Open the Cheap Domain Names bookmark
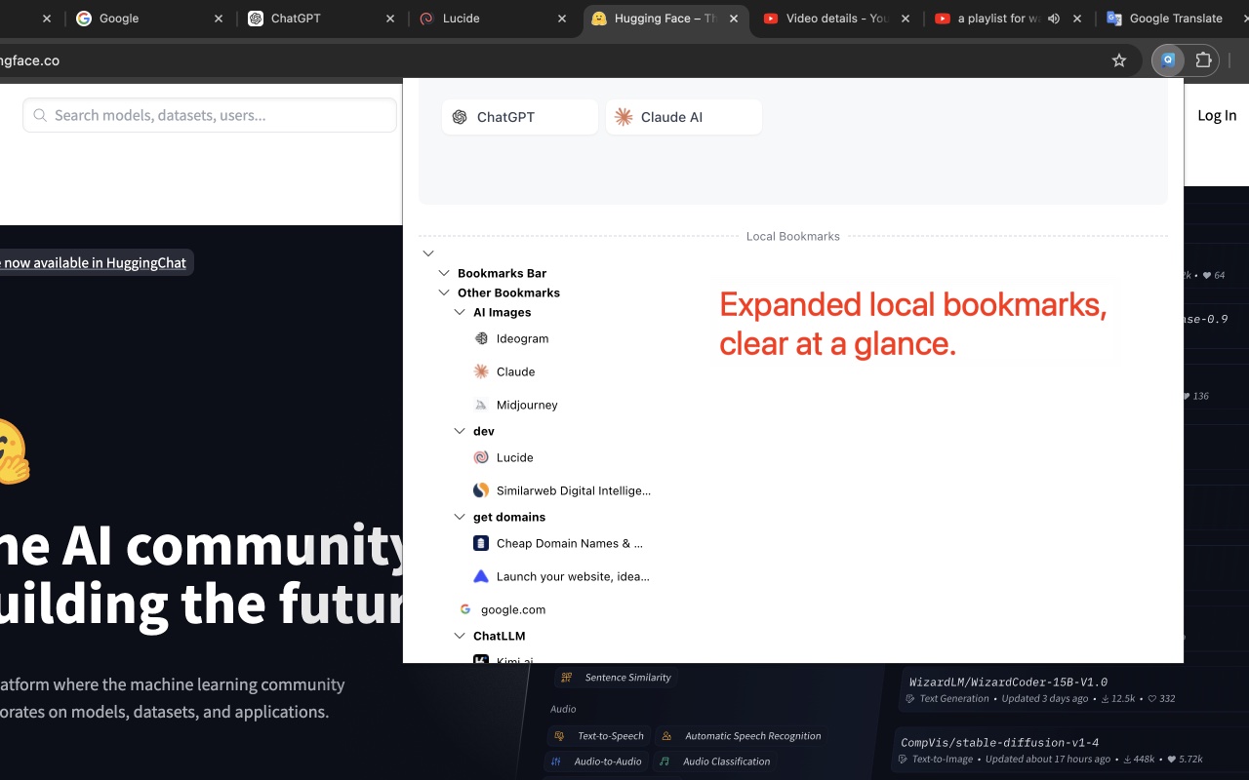Screen dimensions: 1249x780 click(569, 543)
